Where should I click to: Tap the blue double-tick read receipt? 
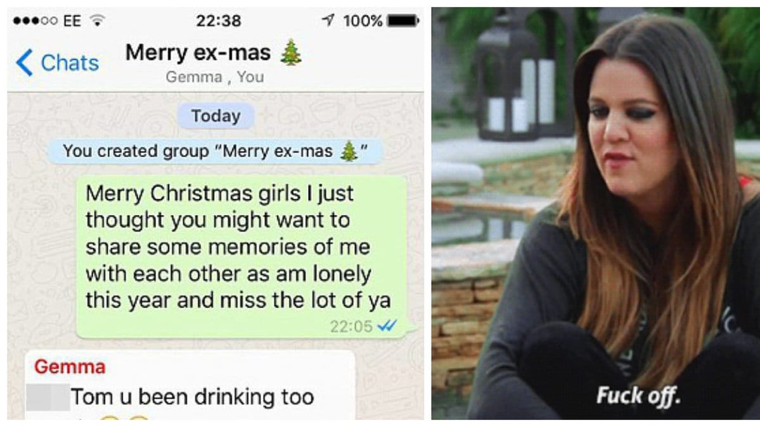(387, 326)
